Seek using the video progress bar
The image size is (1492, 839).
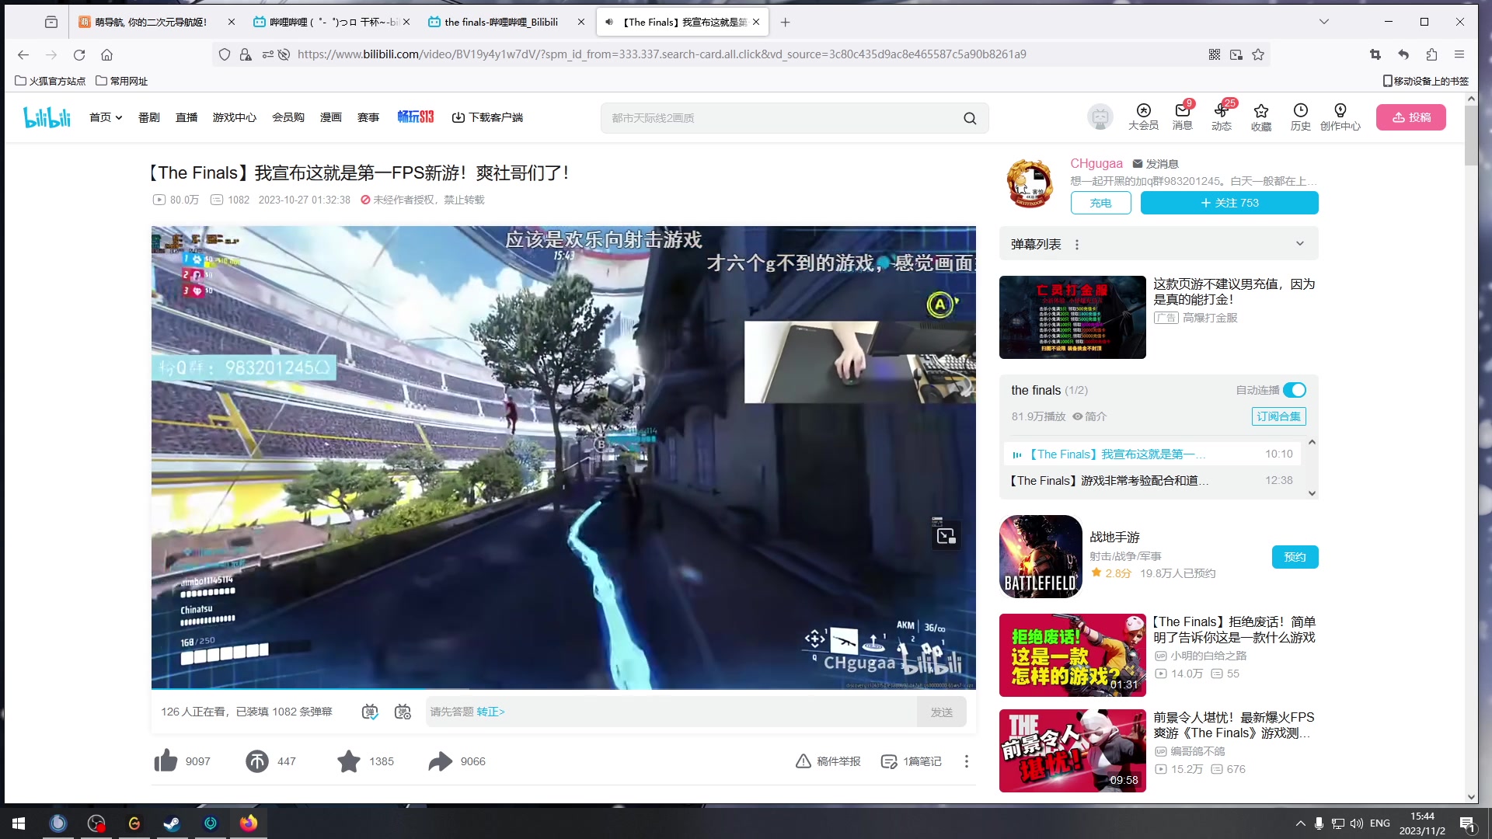pos(563,688)
